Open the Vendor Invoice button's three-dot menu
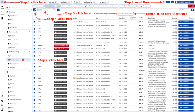Viewport: 195px width, 112px height. click(x=193, y=2)
